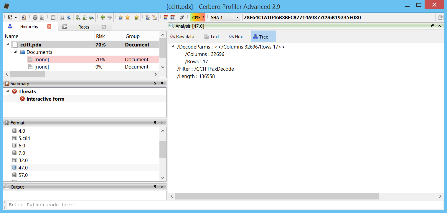Select object 57.0 in Format list
This screenshot has width=447, height=213.
pos(23,175)
